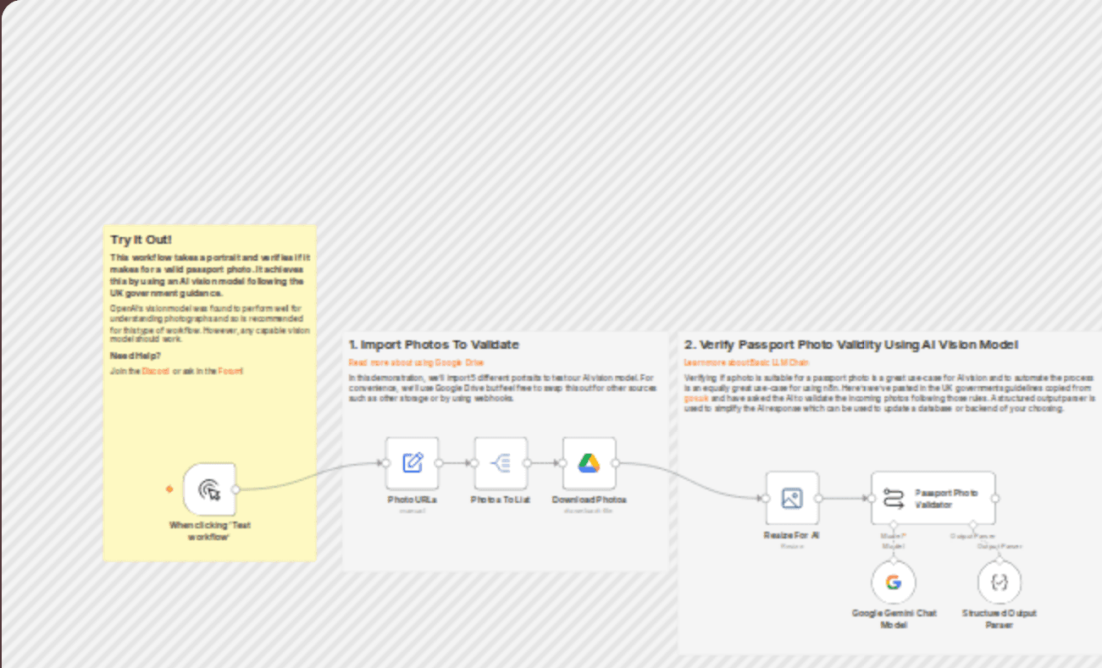Click the 'Photo URLs' node label
This screenshot has width=1102, height=668.
click(x=413, y=500)
